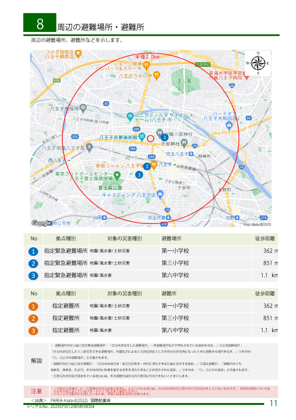Click the small red circle site marker
This screenshot has height=420, width=296.
click(x=151, y=139)
